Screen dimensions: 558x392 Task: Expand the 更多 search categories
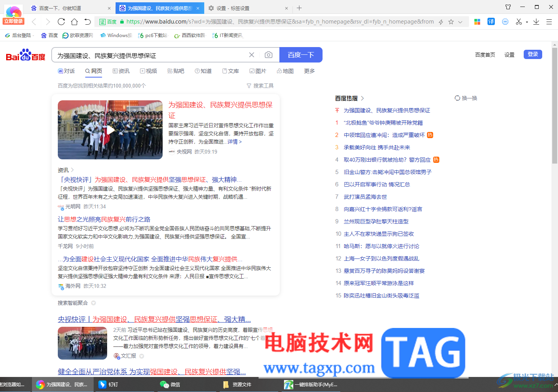(309, 71)
